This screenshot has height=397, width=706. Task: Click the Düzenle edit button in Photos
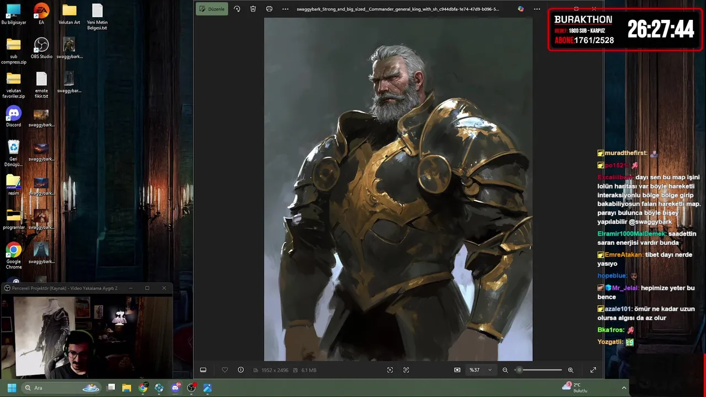click(x=212, y=9)
